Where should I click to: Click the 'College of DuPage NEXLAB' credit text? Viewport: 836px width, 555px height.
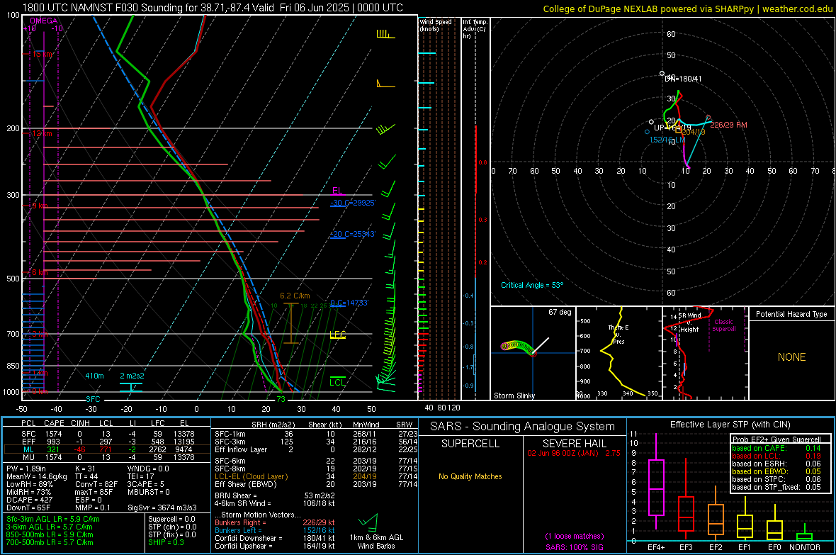pos(687,9)
